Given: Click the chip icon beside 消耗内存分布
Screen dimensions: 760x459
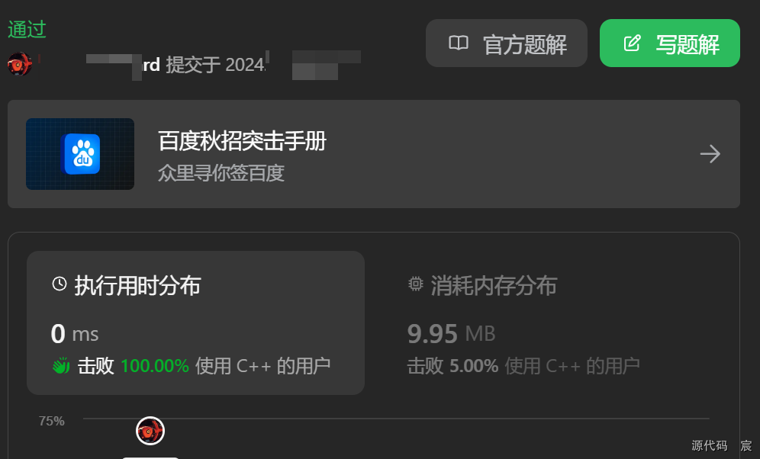Looking at the screenshot, I should coord(415,284).
